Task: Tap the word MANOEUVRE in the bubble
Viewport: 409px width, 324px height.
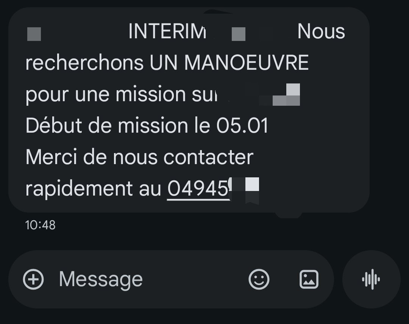Action: (246, 63)
